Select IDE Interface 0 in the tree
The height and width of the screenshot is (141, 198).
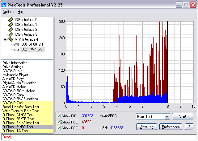click(26, 20)
